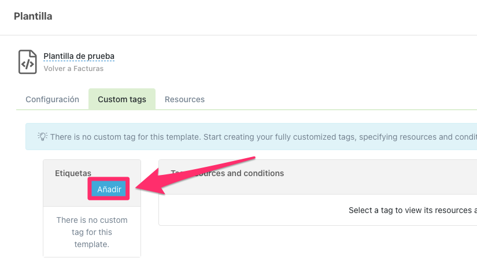Click the 'Etiquetas' panel heading

click(x=73, y=173)
